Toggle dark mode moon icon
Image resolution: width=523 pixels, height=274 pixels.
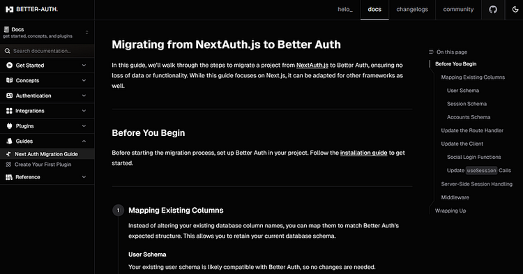pos(515,9)
